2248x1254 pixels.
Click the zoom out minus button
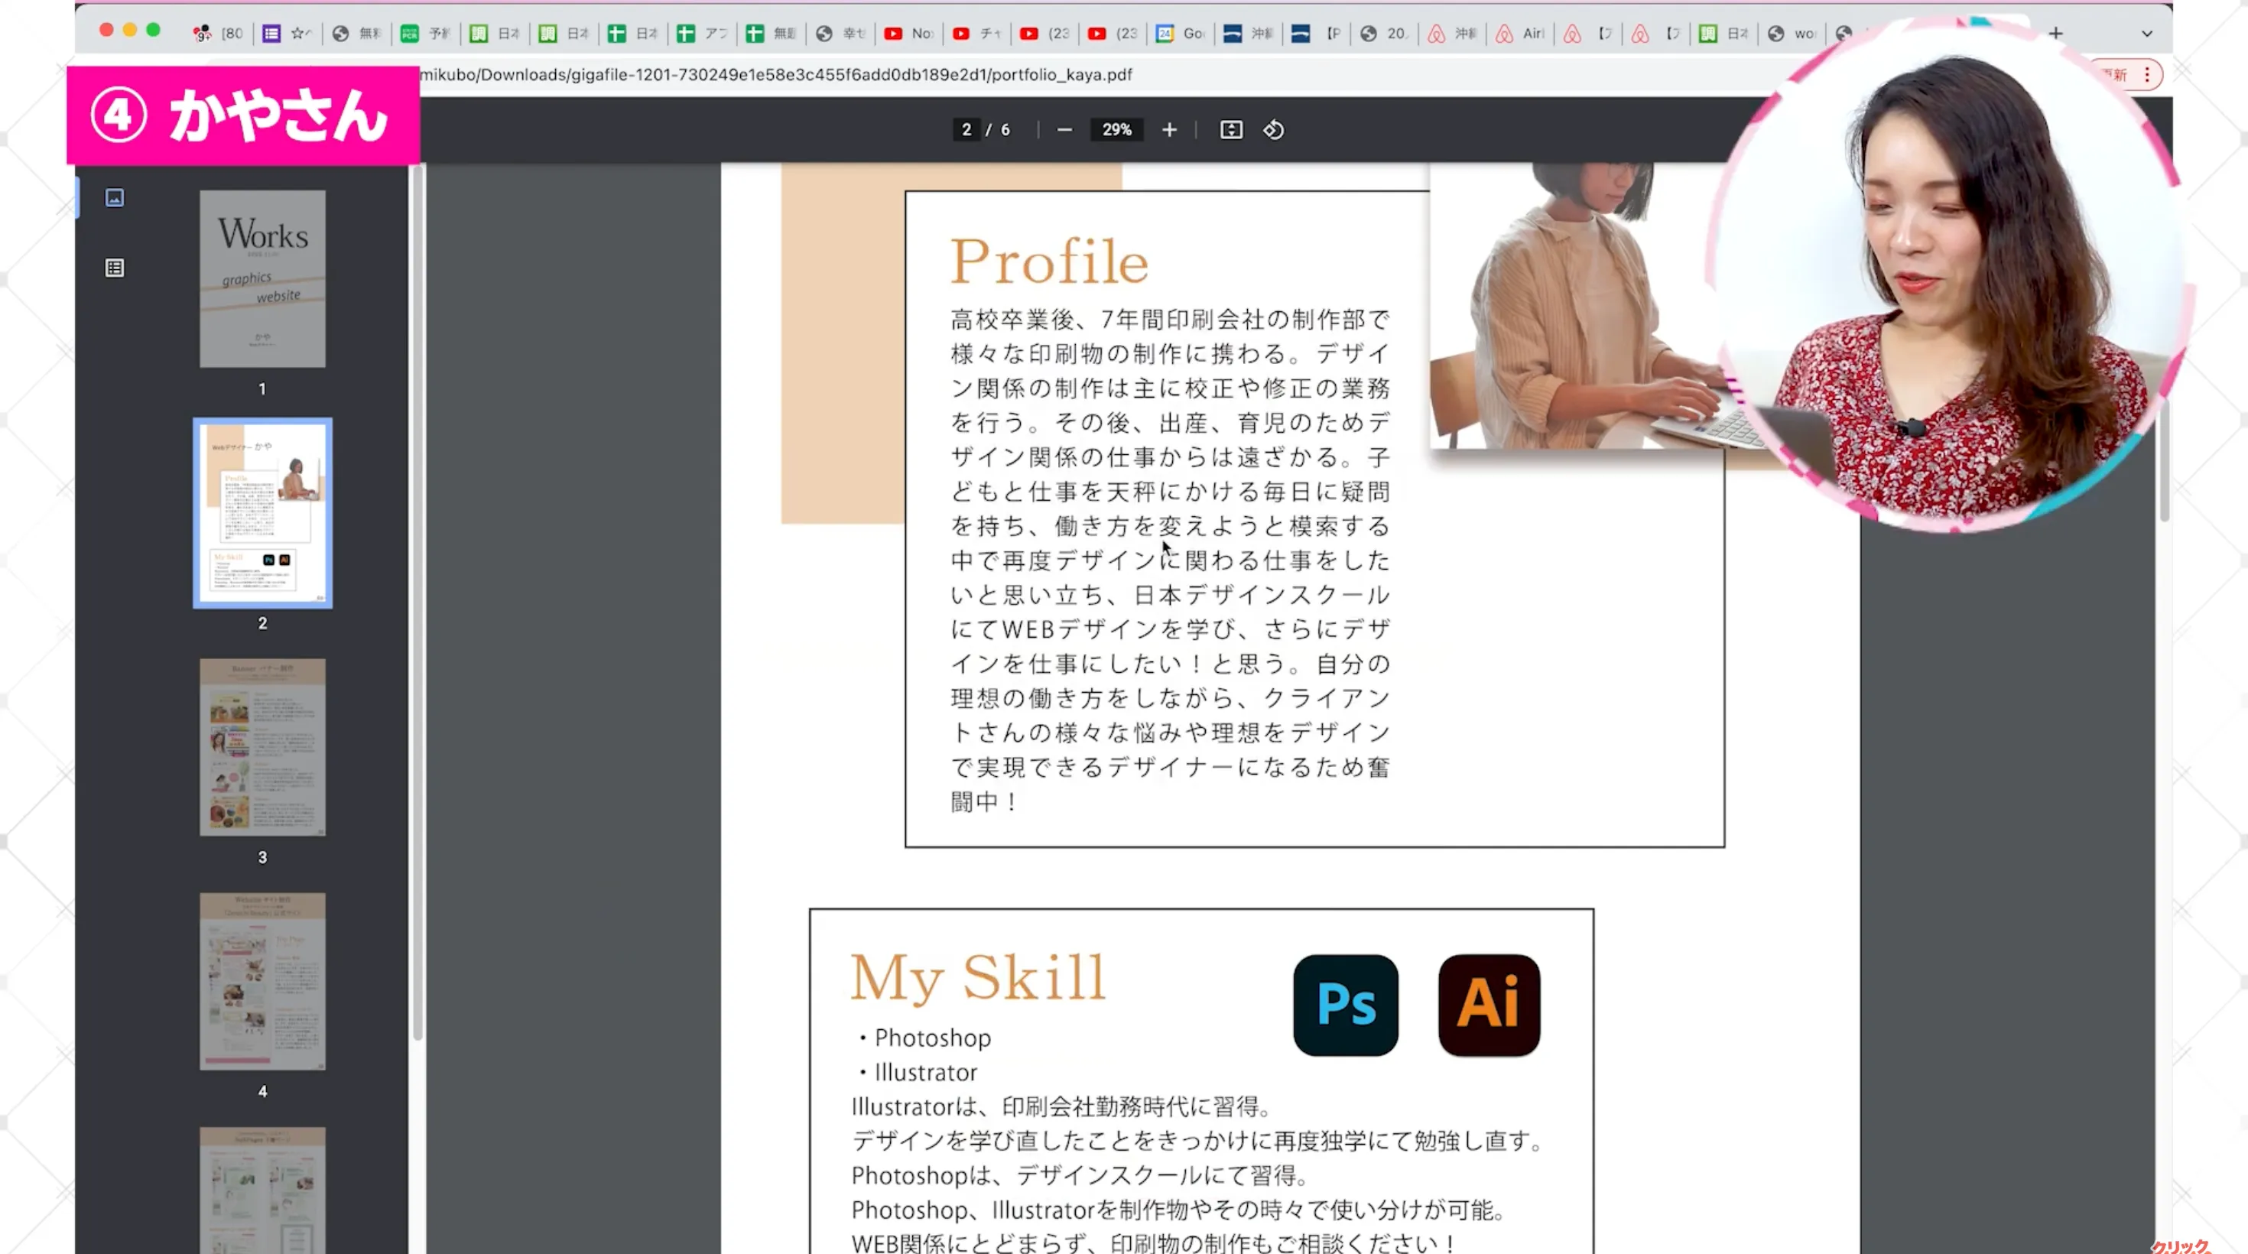click(1064, 130)
